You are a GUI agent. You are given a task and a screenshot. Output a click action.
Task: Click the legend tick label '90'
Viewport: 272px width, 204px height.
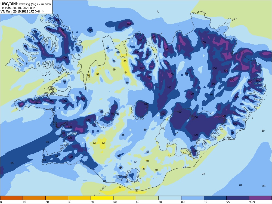click(205, 202)
